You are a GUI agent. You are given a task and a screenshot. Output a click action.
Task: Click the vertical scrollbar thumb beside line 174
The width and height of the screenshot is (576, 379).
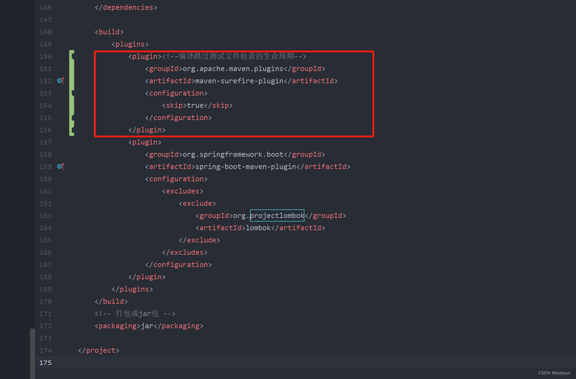pyautogui.click(x=32, y=353)
